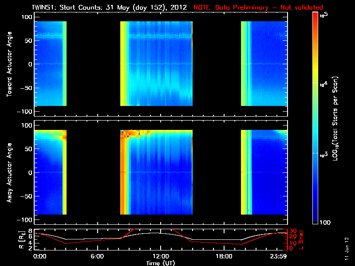The image size is (355, 266).
Task: Click the white R curve in orbit panel
Action: tap(161, 233)
